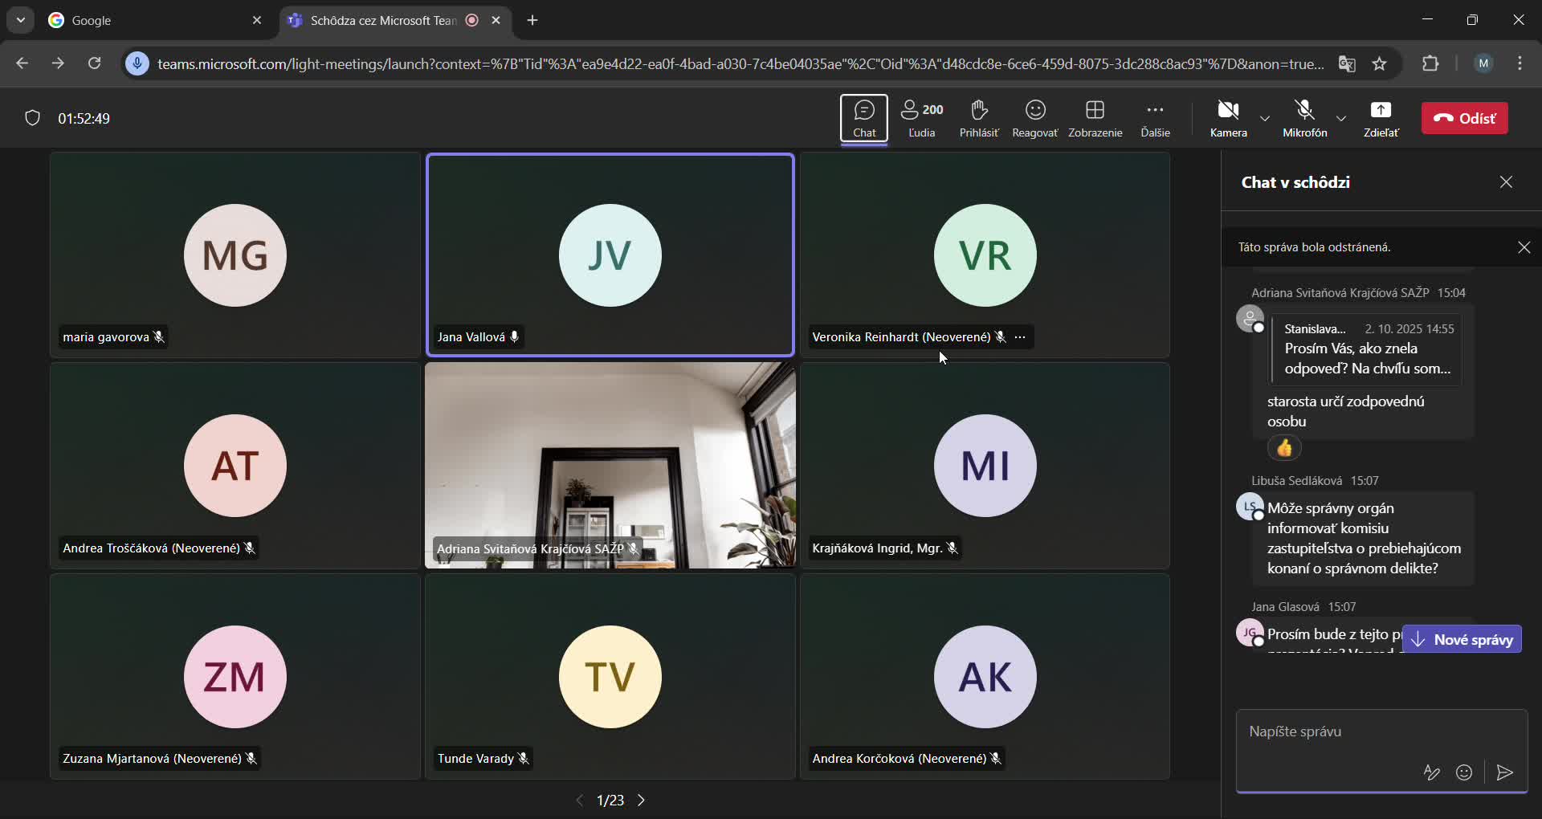Jump to Nové správy in chat

pyautogui.click(x=1462, y=640)
